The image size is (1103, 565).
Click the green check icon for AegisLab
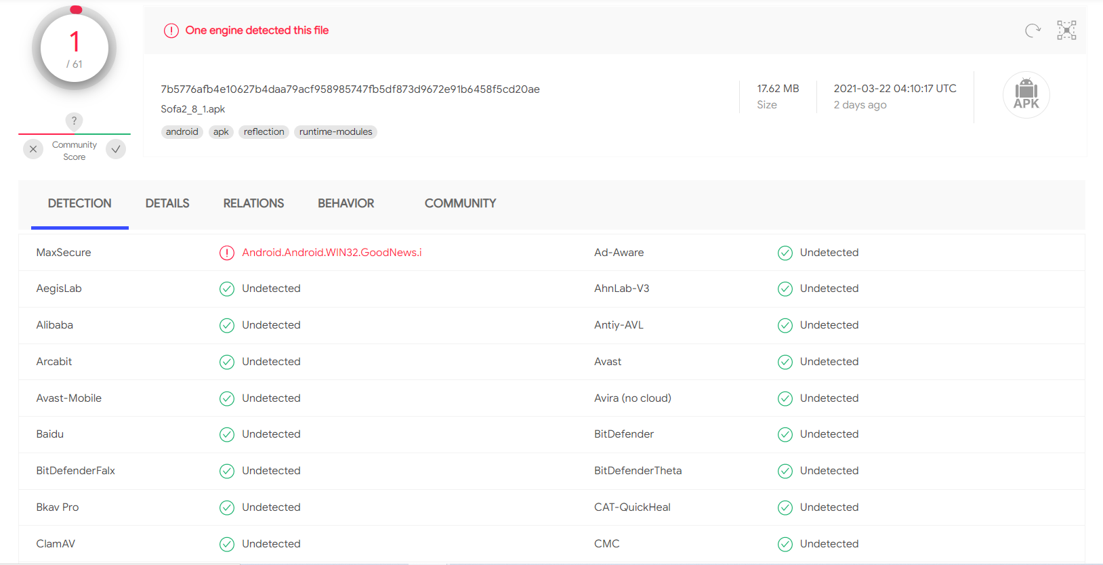227,289
